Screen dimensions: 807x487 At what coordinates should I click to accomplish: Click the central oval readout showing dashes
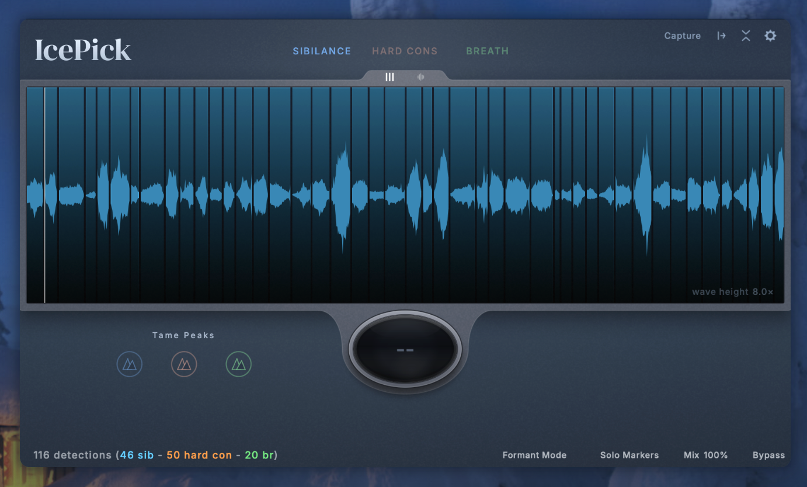tap(405, 350)
